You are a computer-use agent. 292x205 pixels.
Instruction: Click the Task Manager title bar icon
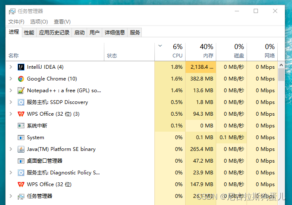(12, 11)
